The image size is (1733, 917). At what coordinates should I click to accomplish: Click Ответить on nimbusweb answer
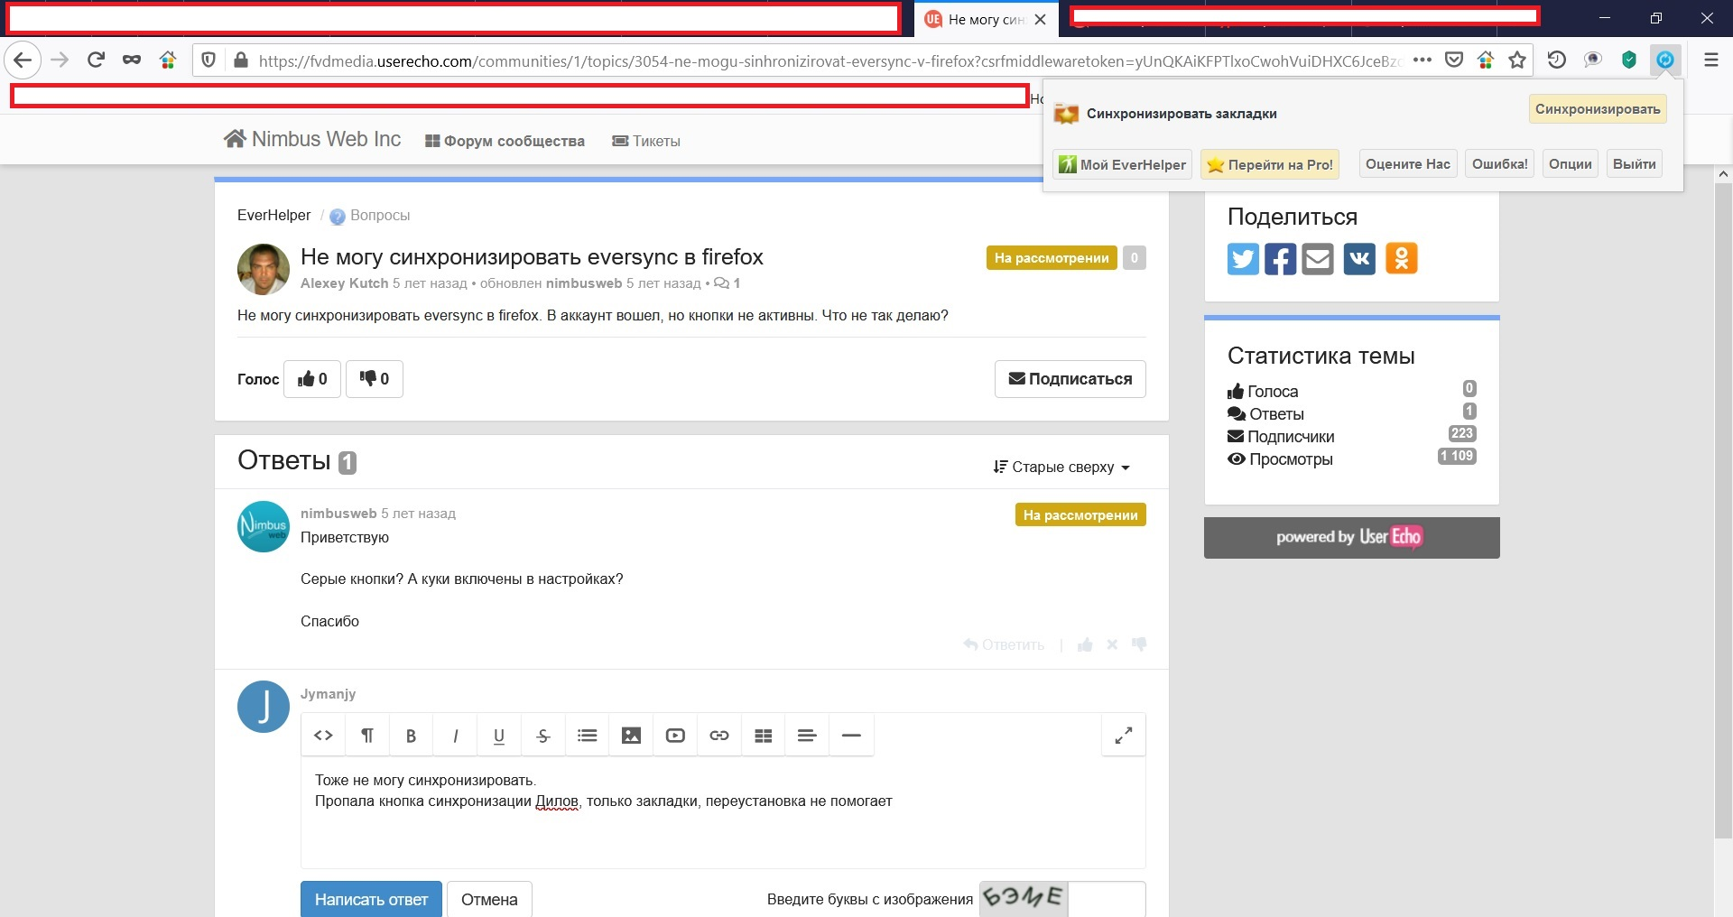click(1004, 644)
